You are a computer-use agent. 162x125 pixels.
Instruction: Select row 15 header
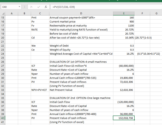3,18
